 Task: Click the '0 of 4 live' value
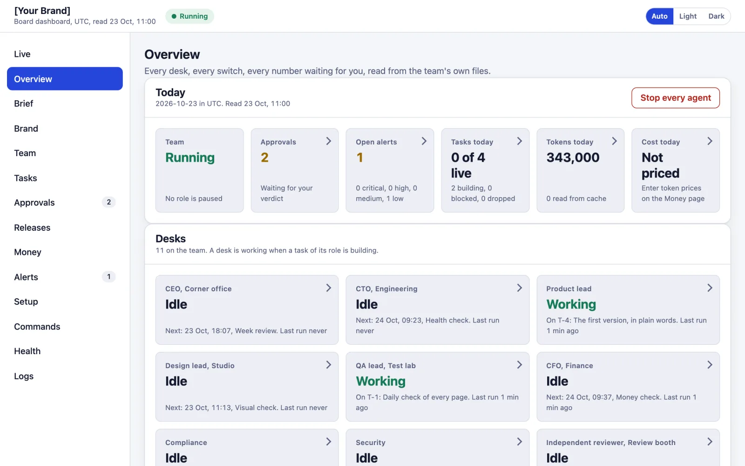pos(468,165)
